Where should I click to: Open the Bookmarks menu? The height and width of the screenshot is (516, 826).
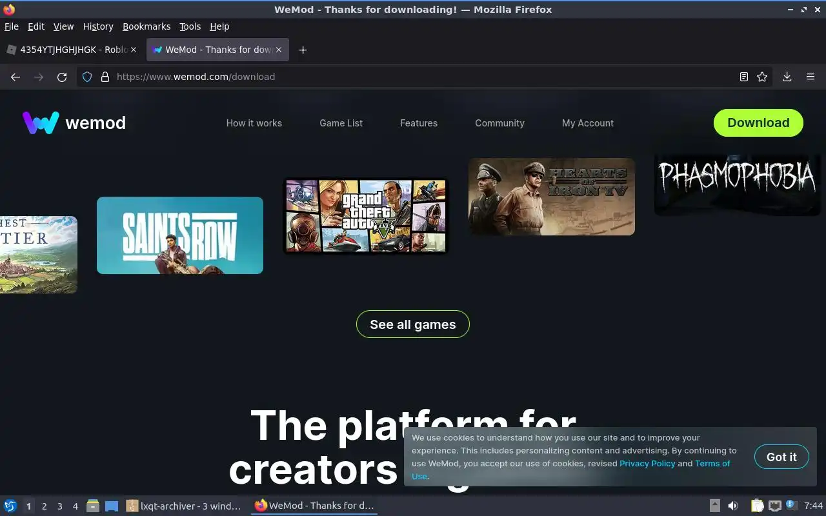point(146,26)
